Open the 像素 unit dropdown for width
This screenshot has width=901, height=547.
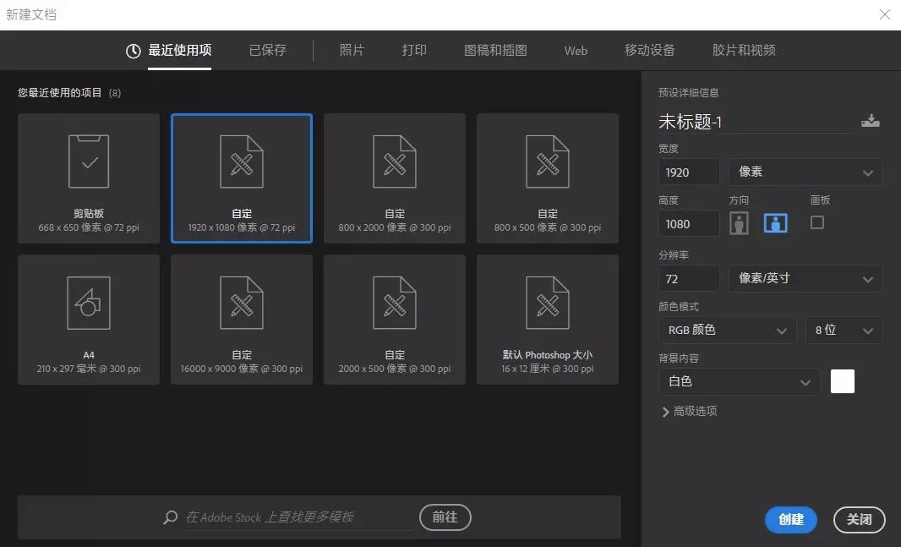click(804, 172)
